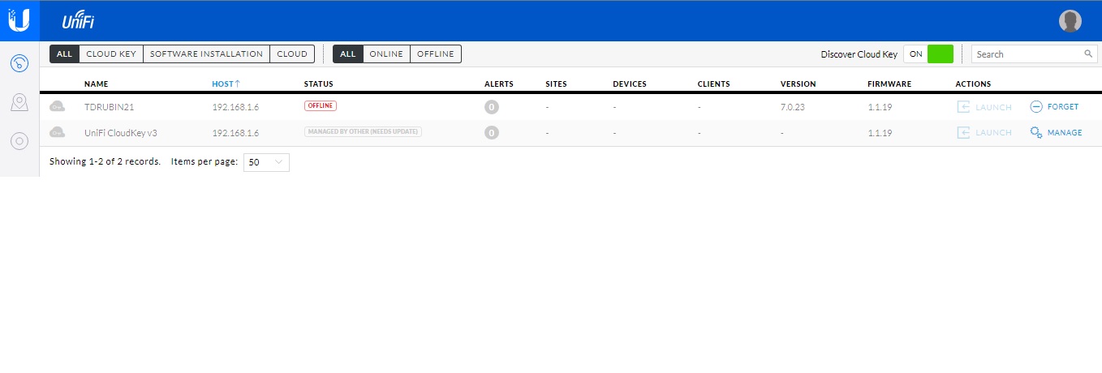1102x373 pixels.
Task: Click the NAME column header
Action: click(96, 84)
